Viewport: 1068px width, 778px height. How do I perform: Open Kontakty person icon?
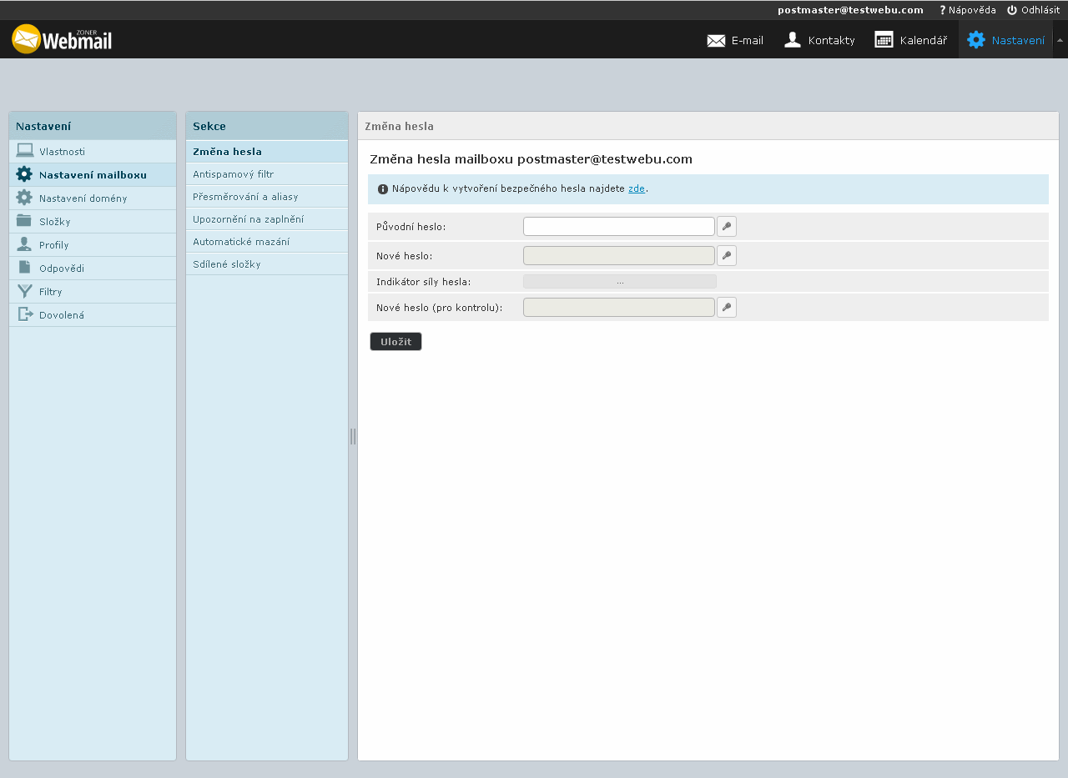tap(793, 40)
